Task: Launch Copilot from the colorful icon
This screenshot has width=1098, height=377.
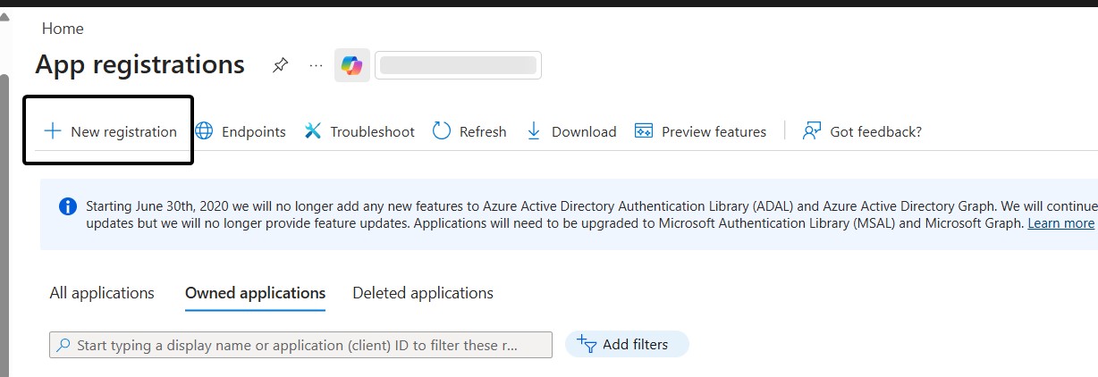Action: pos(352,65)
